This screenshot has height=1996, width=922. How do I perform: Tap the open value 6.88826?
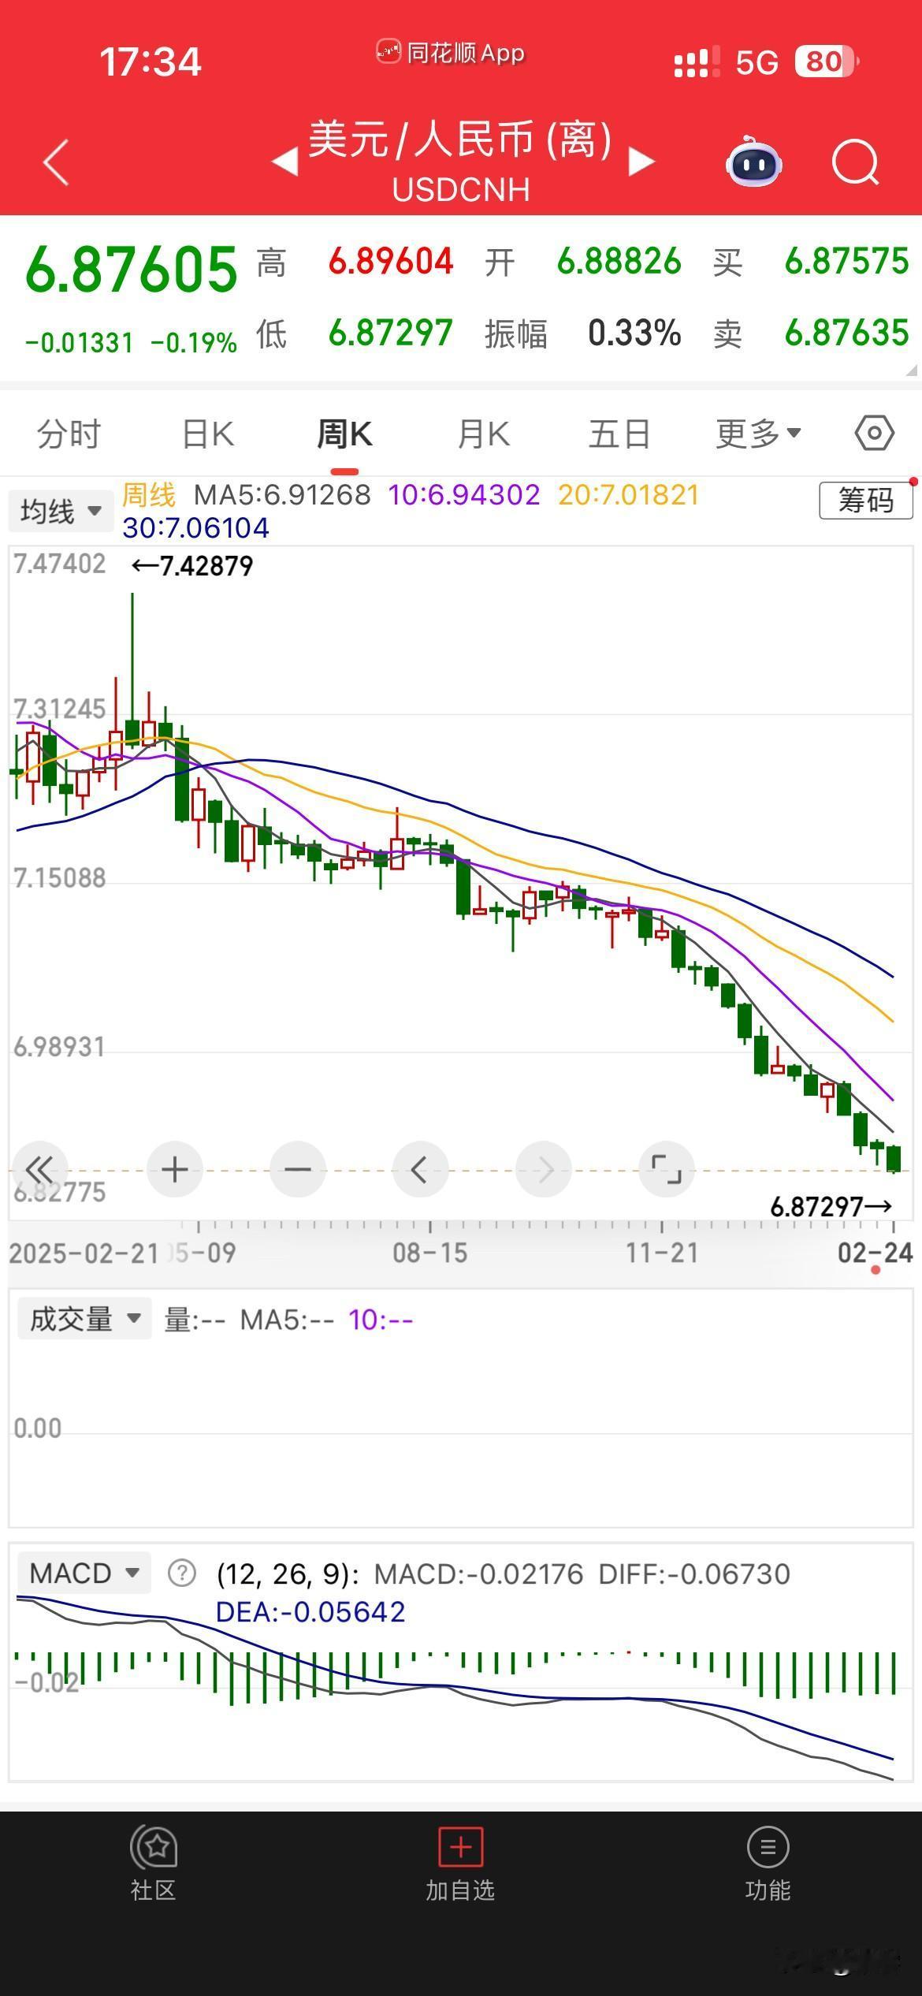(x=619, y=262)
